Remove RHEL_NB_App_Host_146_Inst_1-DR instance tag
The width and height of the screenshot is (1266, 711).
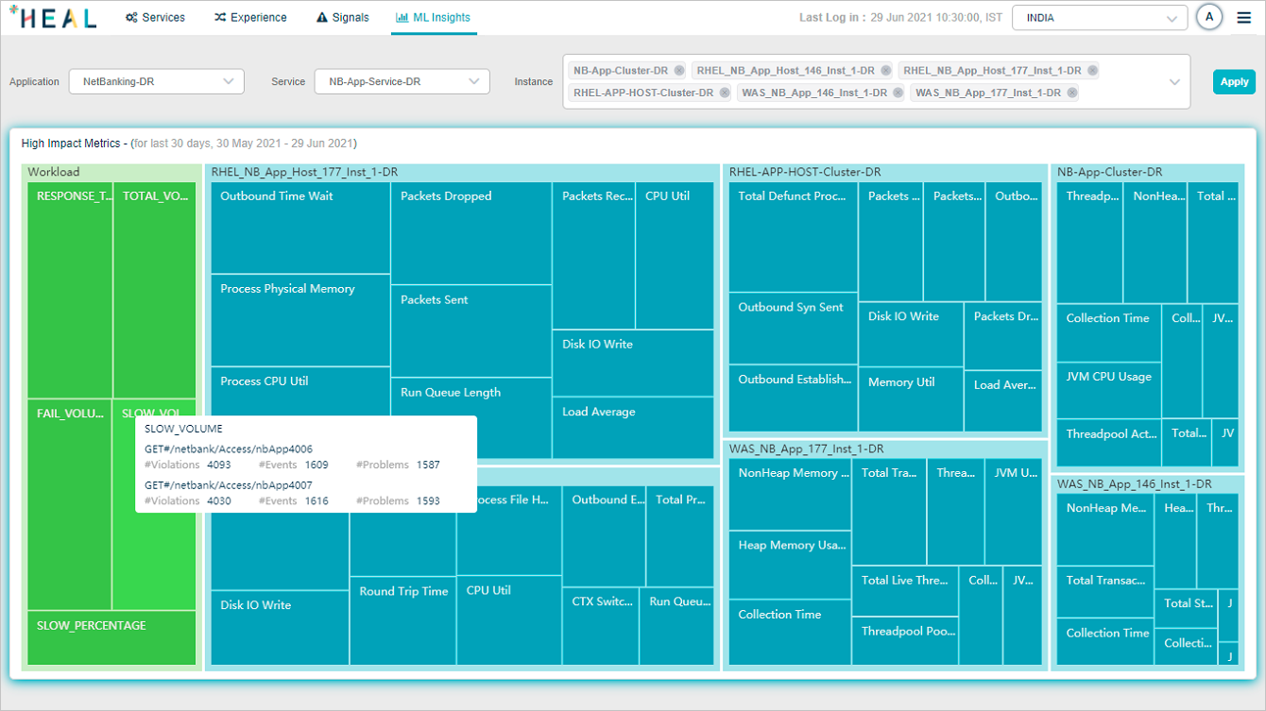click(x=886, y=71)
